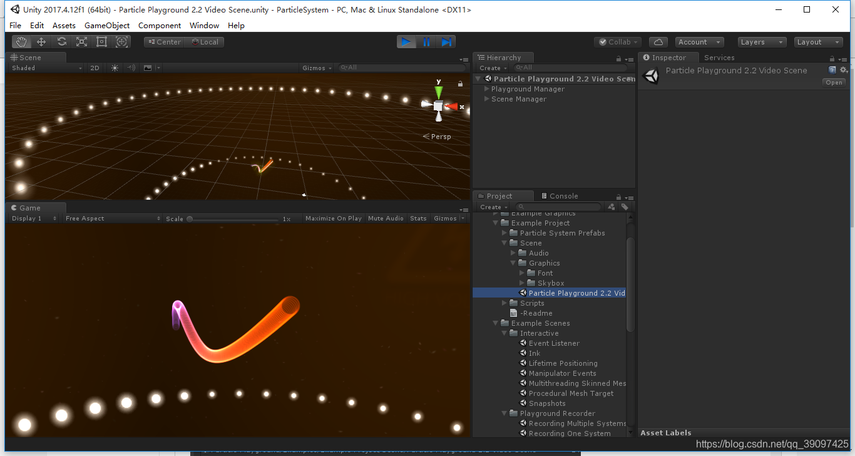Open the Layers dropdown

(761, 42)
